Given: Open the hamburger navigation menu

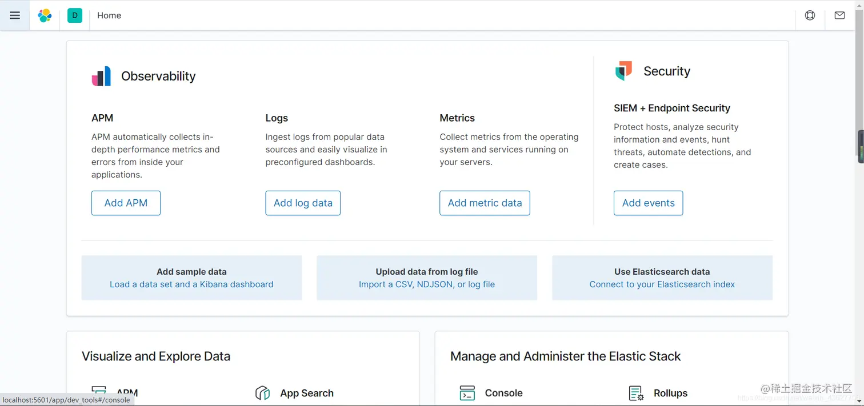Looking at the screenshot, I should pyautogui.click(x=15, y=15).
